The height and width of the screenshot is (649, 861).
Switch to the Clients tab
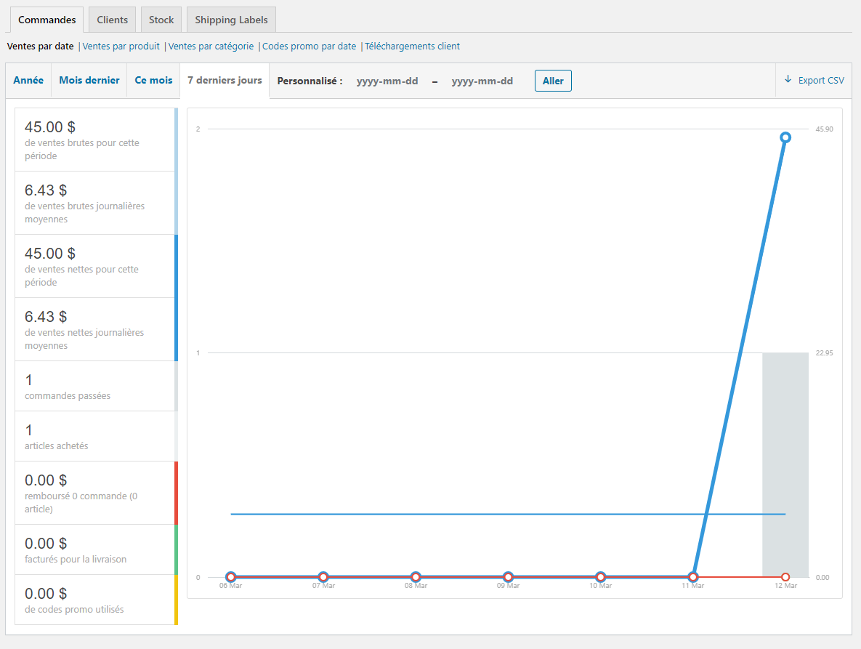pos(112,20)
